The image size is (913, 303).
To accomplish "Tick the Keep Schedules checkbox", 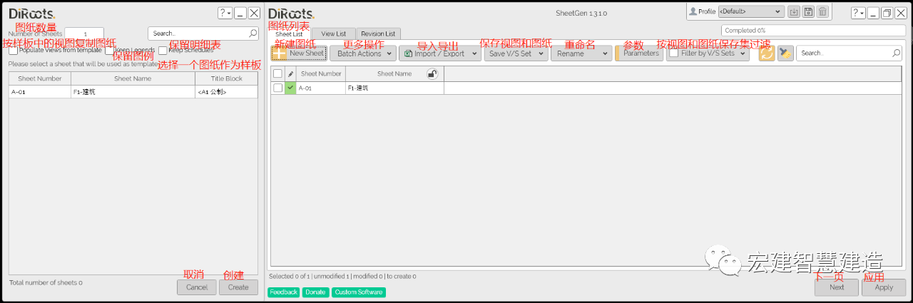I will coord(163,51).
